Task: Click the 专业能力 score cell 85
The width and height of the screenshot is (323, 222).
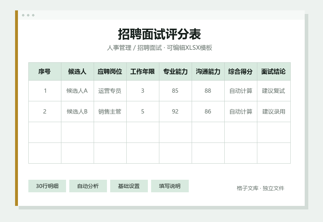Action: 175,91
